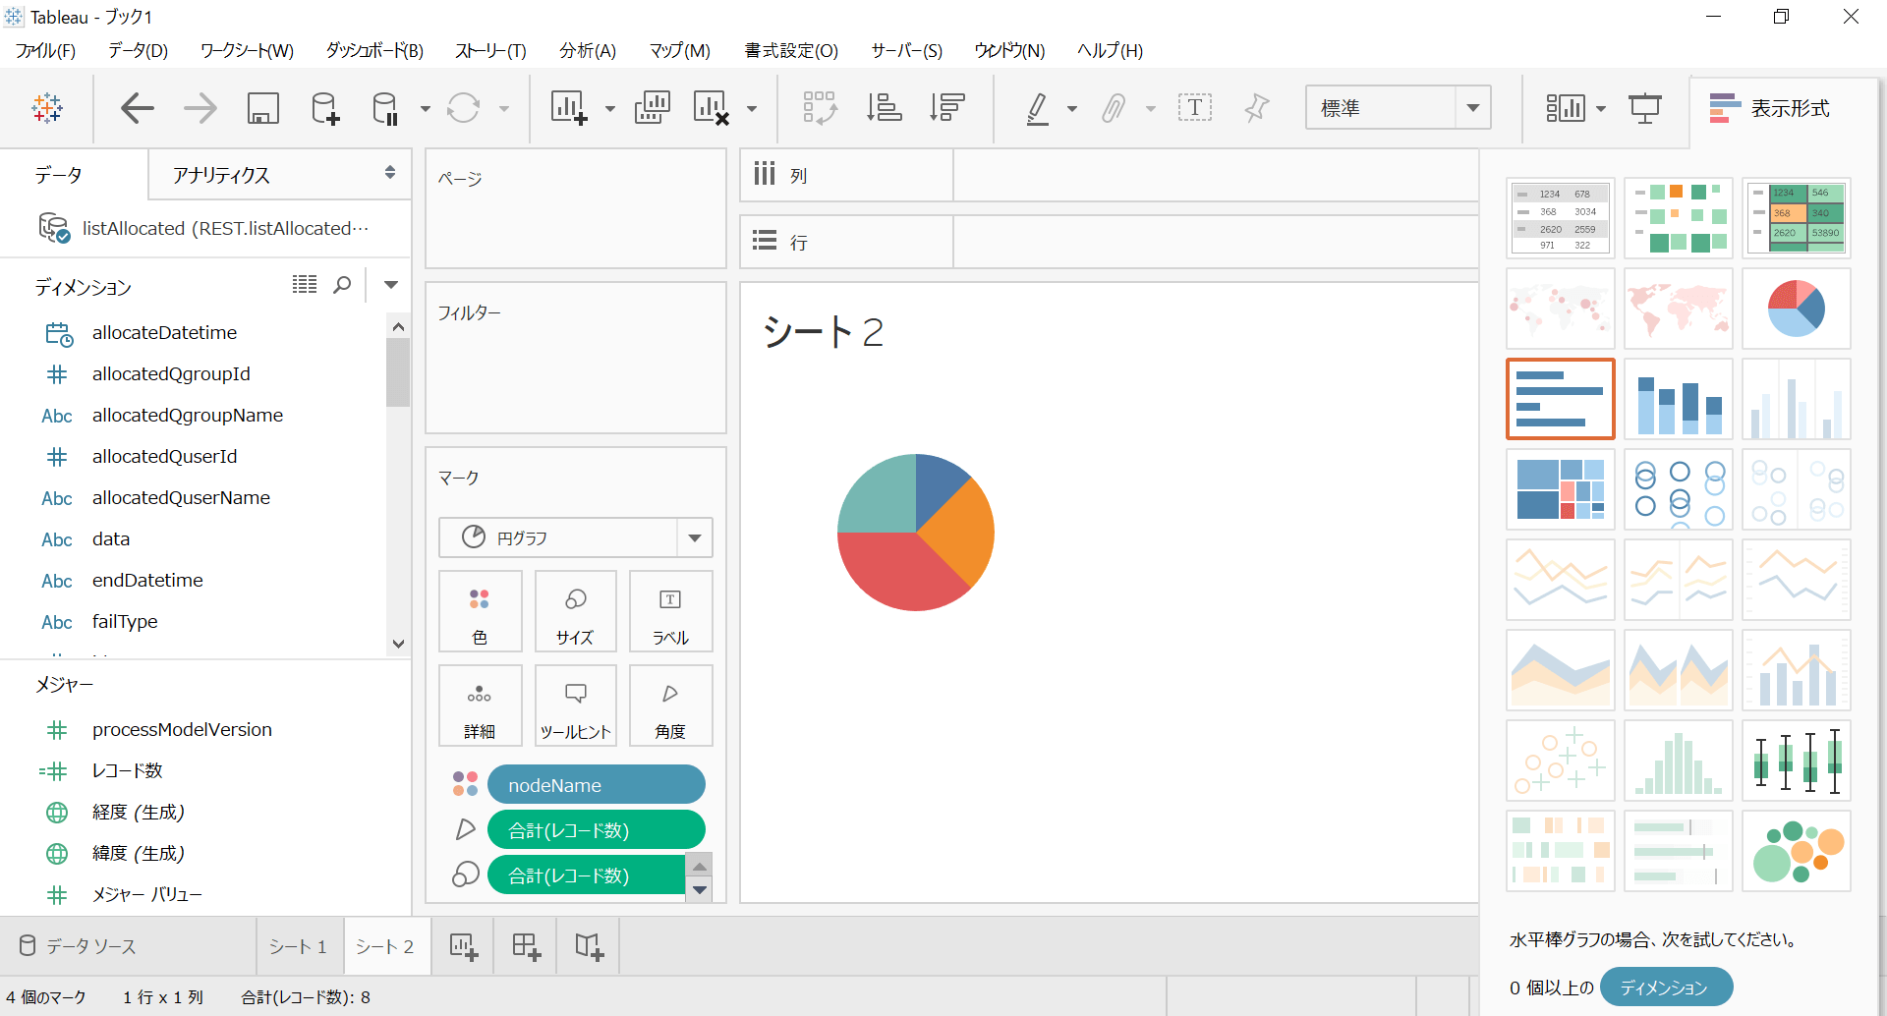Click the 角度 button on the marks card
The height and width of the screenshot is (1016, 1887).
tap(670, 706)
